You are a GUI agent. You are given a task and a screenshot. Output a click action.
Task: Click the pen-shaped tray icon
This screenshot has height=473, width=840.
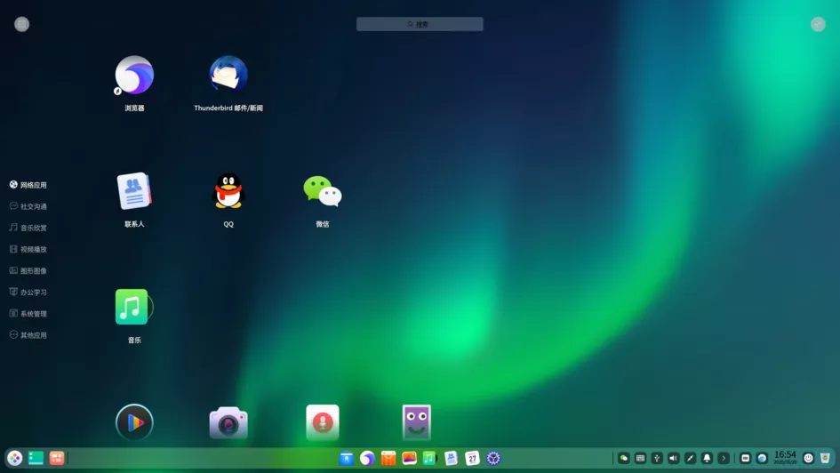pos(690,458)
